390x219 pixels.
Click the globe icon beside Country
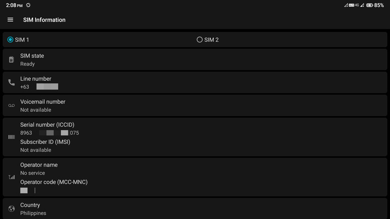pos(11,209)
